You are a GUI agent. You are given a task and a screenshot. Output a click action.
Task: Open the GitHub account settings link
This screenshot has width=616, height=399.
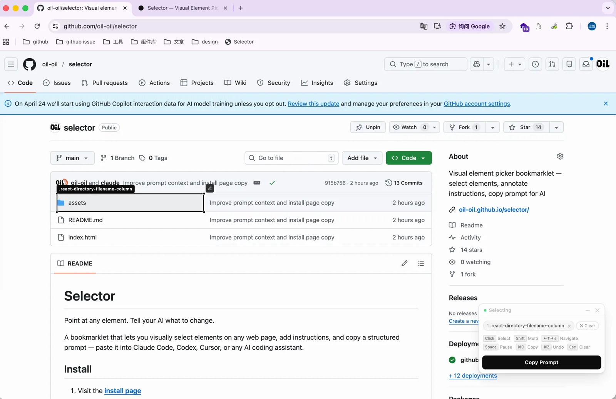(477, 104)
